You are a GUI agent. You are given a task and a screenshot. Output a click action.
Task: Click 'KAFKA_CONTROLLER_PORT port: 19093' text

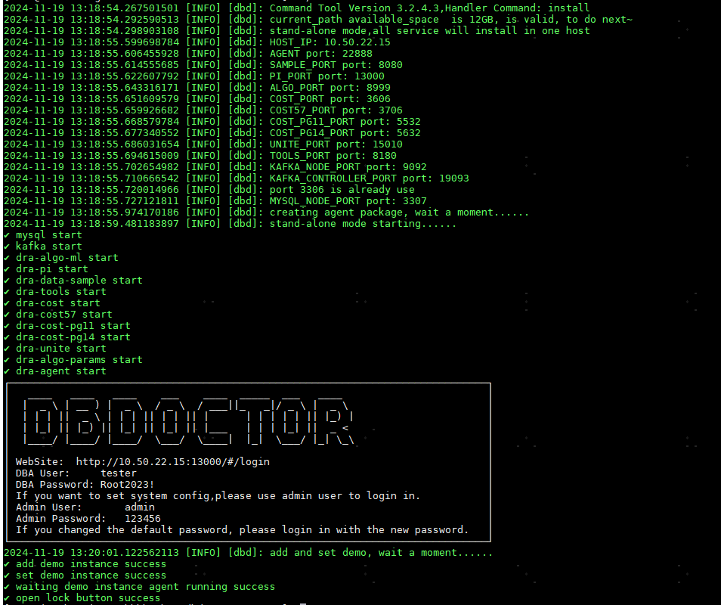pyautogui.click(x=370, y=178)
